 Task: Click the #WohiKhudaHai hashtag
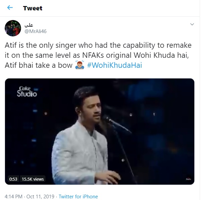point(114,65)
